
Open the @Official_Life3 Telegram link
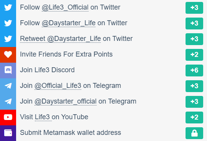click(x=58, y=86)
